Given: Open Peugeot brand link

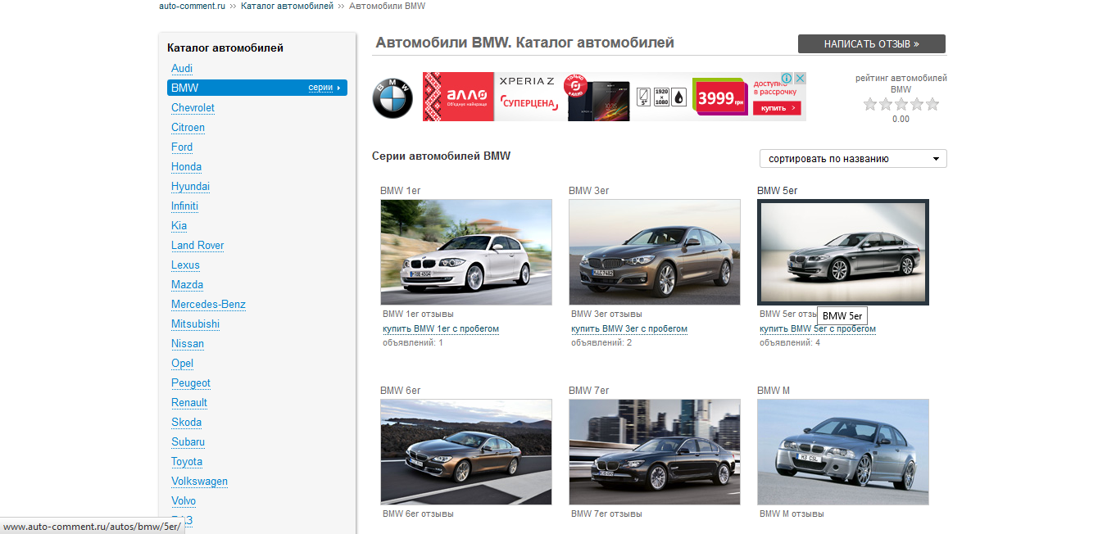Looking at the screenshot, I should click(x=191, y=382).
